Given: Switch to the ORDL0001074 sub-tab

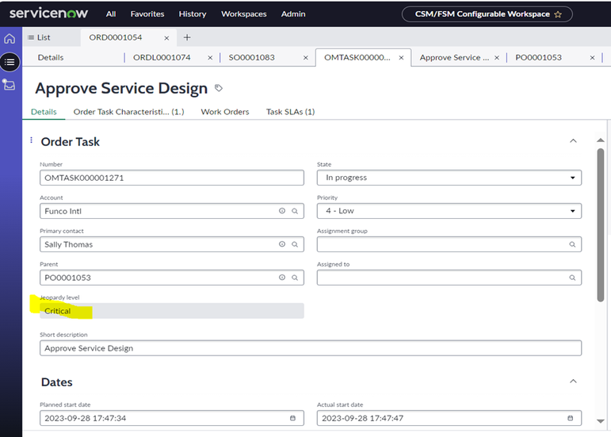Looking at the screenshot, I should (x=162, y=57).
